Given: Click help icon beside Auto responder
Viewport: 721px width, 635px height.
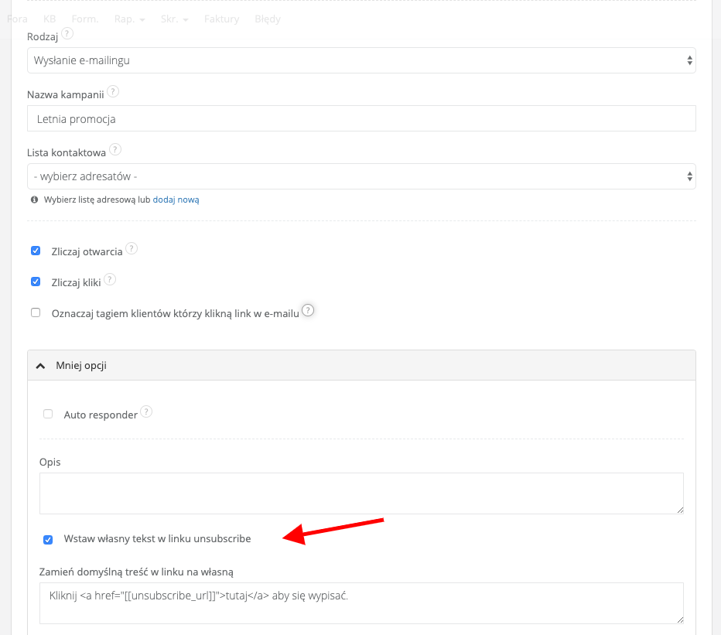Looking at the screenshot, I should [x=146, y=412].
